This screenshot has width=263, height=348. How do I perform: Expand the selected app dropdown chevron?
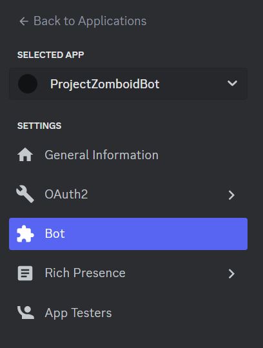(232, 83)
